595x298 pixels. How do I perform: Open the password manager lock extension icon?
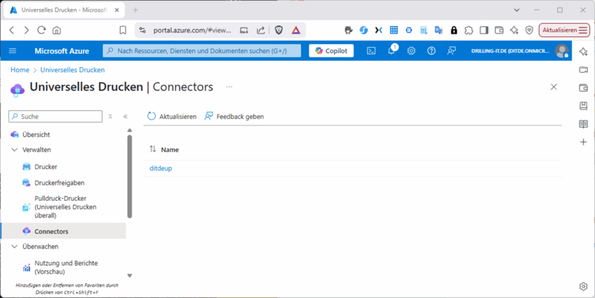454,30
